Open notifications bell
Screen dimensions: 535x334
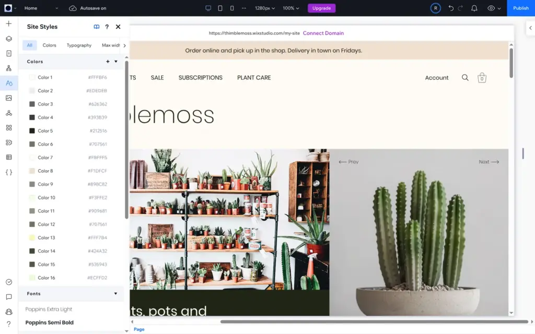click(x=474, y=8)
